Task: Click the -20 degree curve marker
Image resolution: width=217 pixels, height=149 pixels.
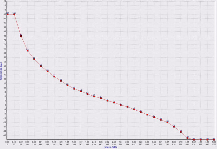Action: click(167, 123)
